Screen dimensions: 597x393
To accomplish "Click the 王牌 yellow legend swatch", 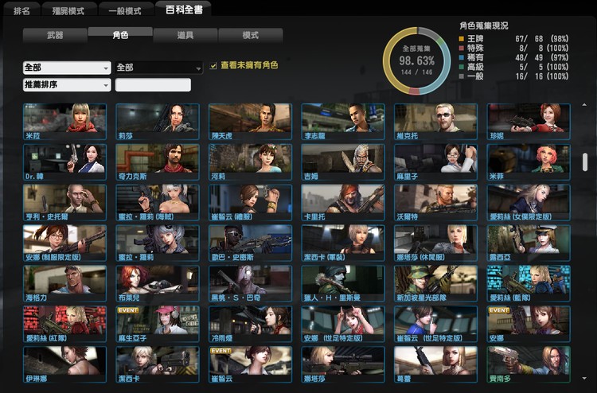I will (x=462, y=38).
